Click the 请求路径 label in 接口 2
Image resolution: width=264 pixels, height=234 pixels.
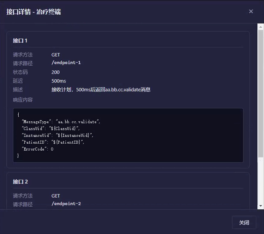coord(23,204)
